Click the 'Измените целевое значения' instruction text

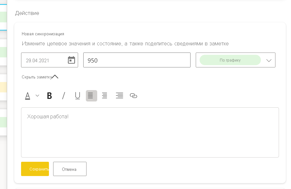click(x=125, y=44)
